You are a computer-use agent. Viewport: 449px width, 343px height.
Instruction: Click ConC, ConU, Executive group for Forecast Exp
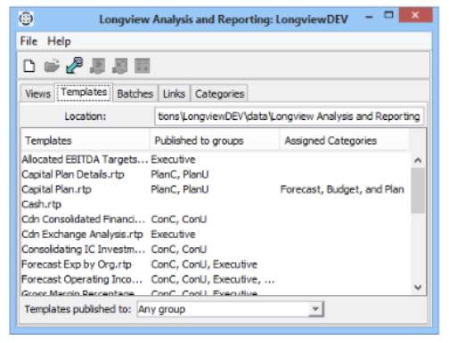[x=204, y=265]
